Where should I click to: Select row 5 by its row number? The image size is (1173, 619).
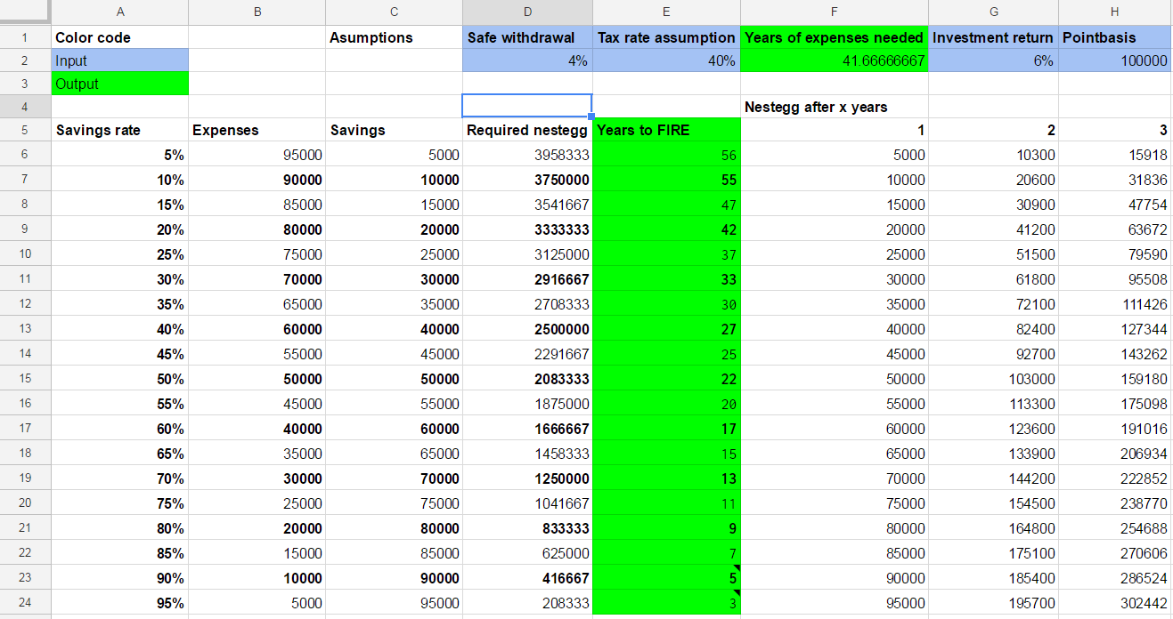click(x=25, y=130)
